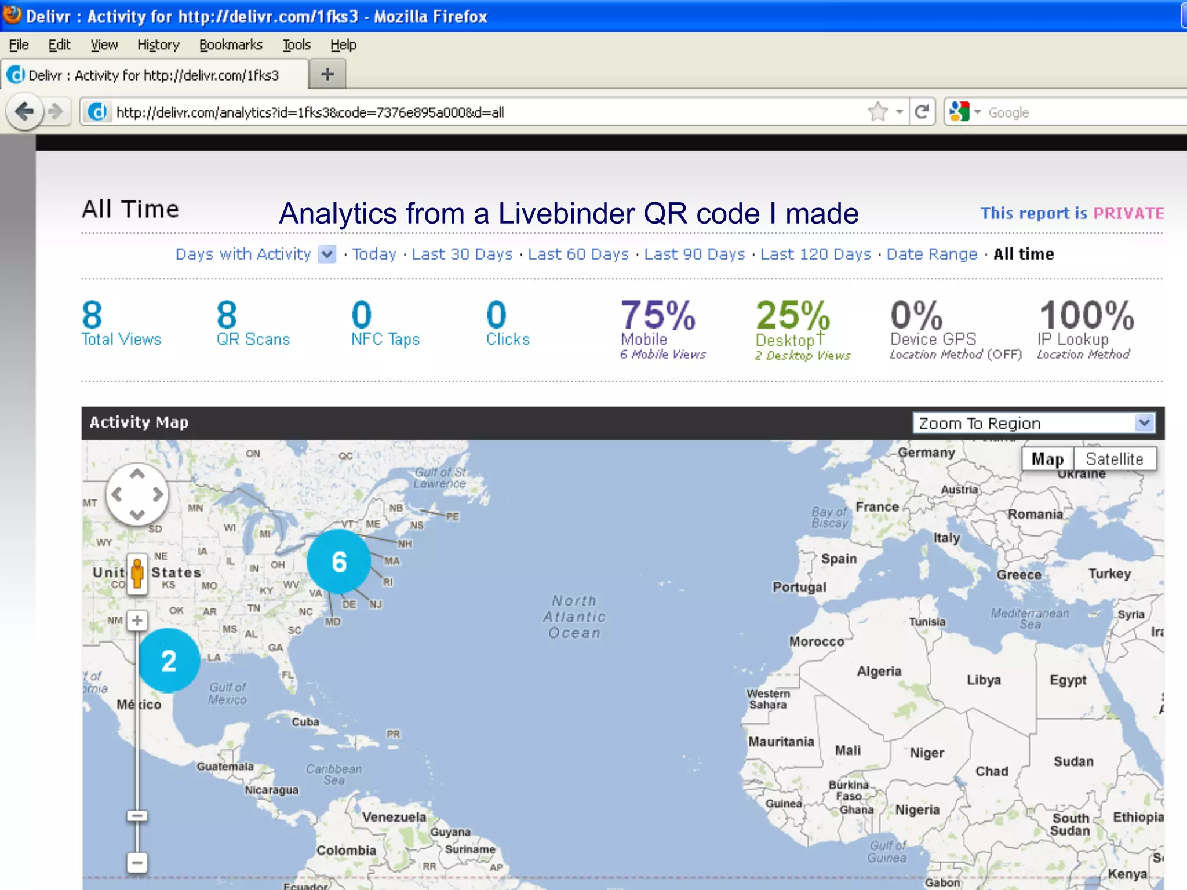Open the History menu

coord(158,45)
